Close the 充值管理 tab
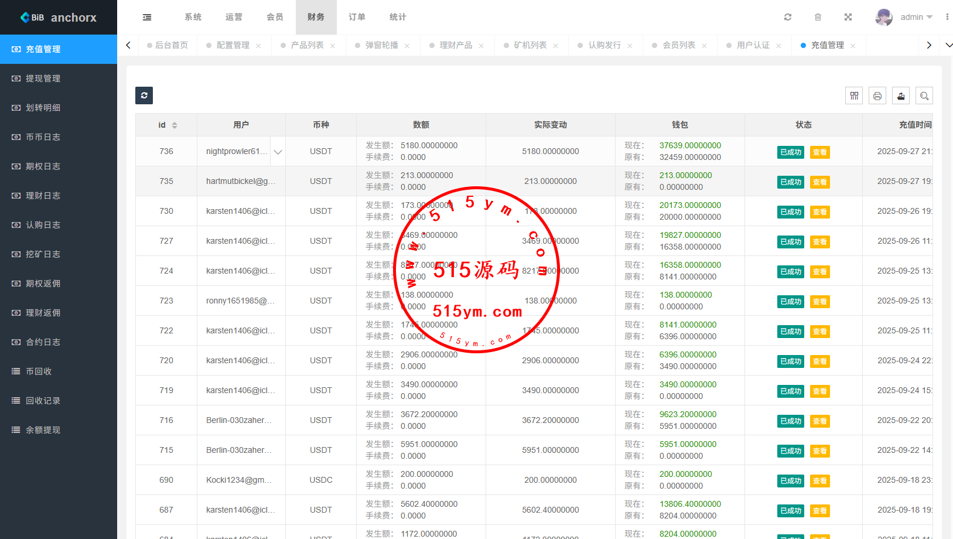953x539 pixels. pos(853,46)
